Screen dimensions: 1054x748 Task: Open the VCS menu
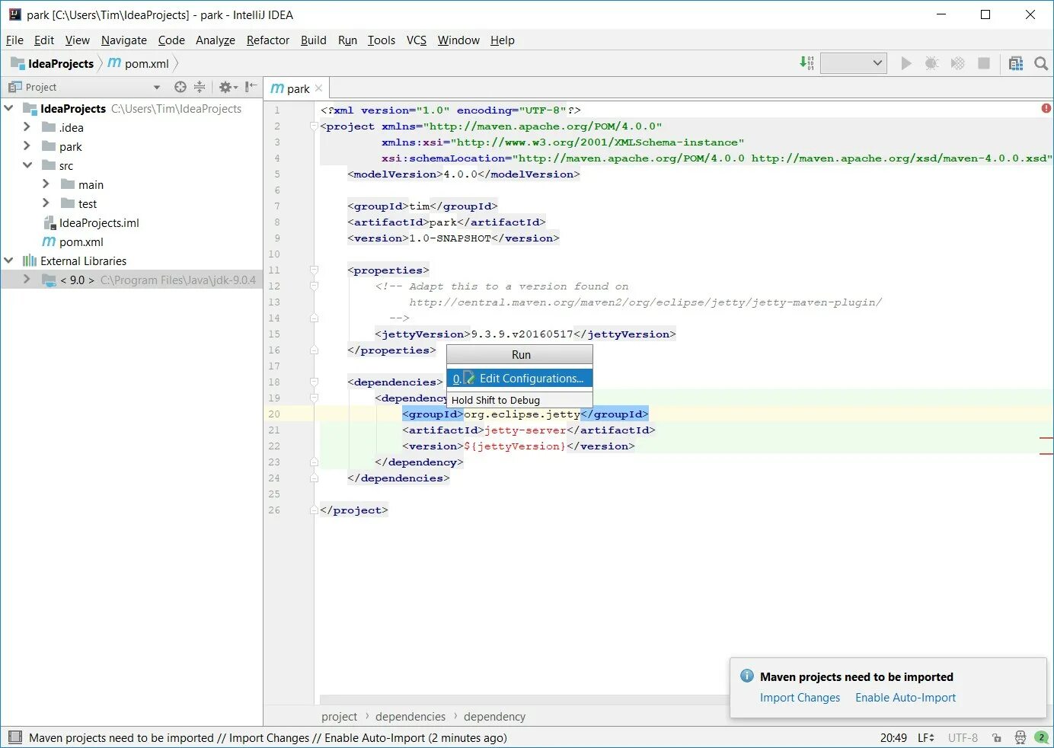pyautogui.click(x=417, y=40)
